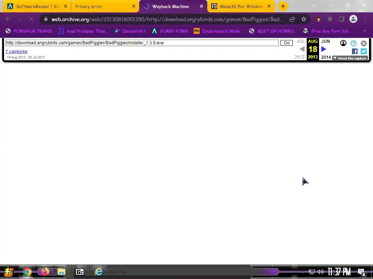Screen dimensions: 373x279
Task: Open Google Chrome from taskbar
Action: coord(27,272)
